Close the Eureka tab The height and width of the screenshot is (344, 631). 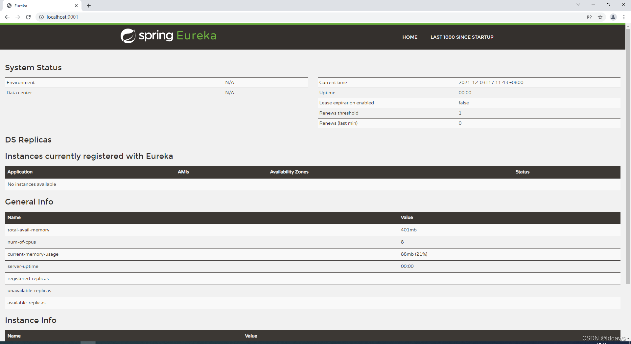click(x=76, y=6)
